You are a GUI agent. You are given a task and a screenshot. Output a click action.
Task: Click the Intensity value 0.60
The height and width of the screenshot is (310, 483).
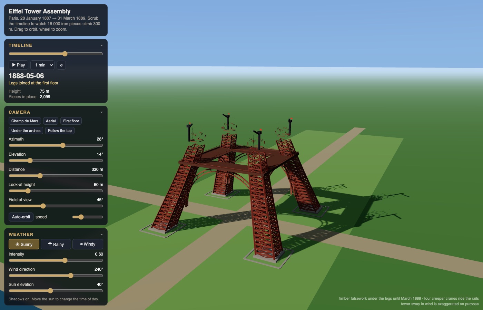(99, 254)
